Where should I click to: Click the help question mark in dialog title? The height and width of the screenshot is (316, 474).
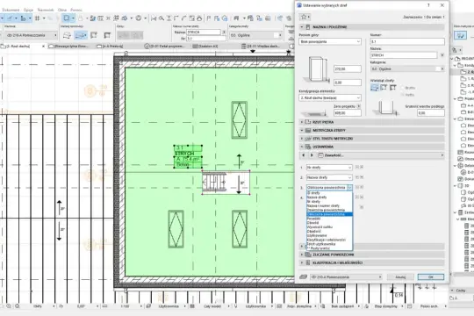coord(428,5)
